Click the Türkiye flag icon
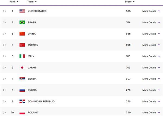This screenshot has width=163, height=116. click(22, 45)
